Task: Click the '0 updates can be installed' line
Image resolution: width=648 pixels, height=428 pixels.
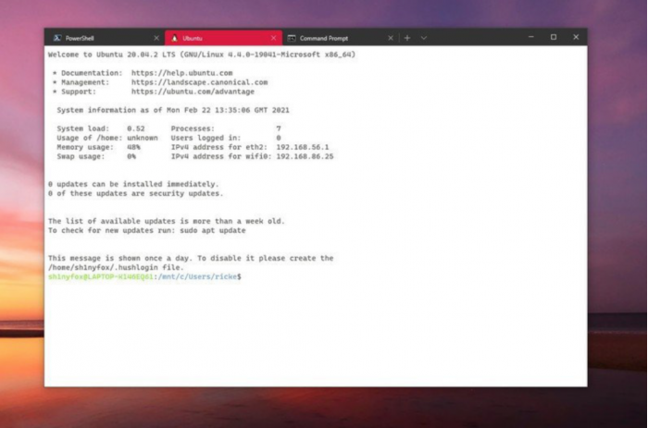Action: (133, 184)
